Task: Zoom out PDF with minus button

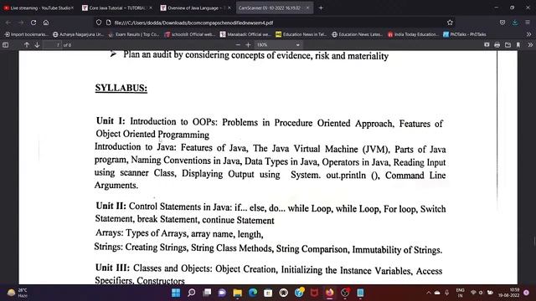Action: point(238,44)
